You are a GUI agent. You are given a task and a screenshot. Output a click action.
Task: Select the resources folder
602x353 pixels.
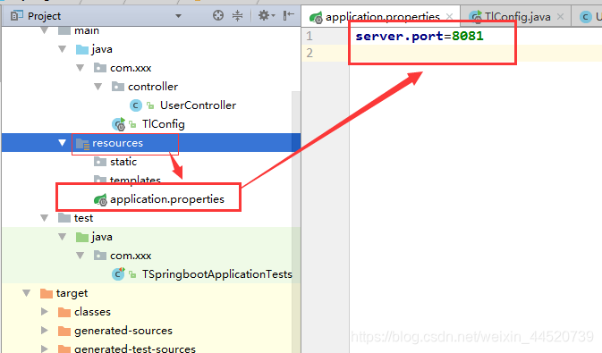tap(117, 143)
